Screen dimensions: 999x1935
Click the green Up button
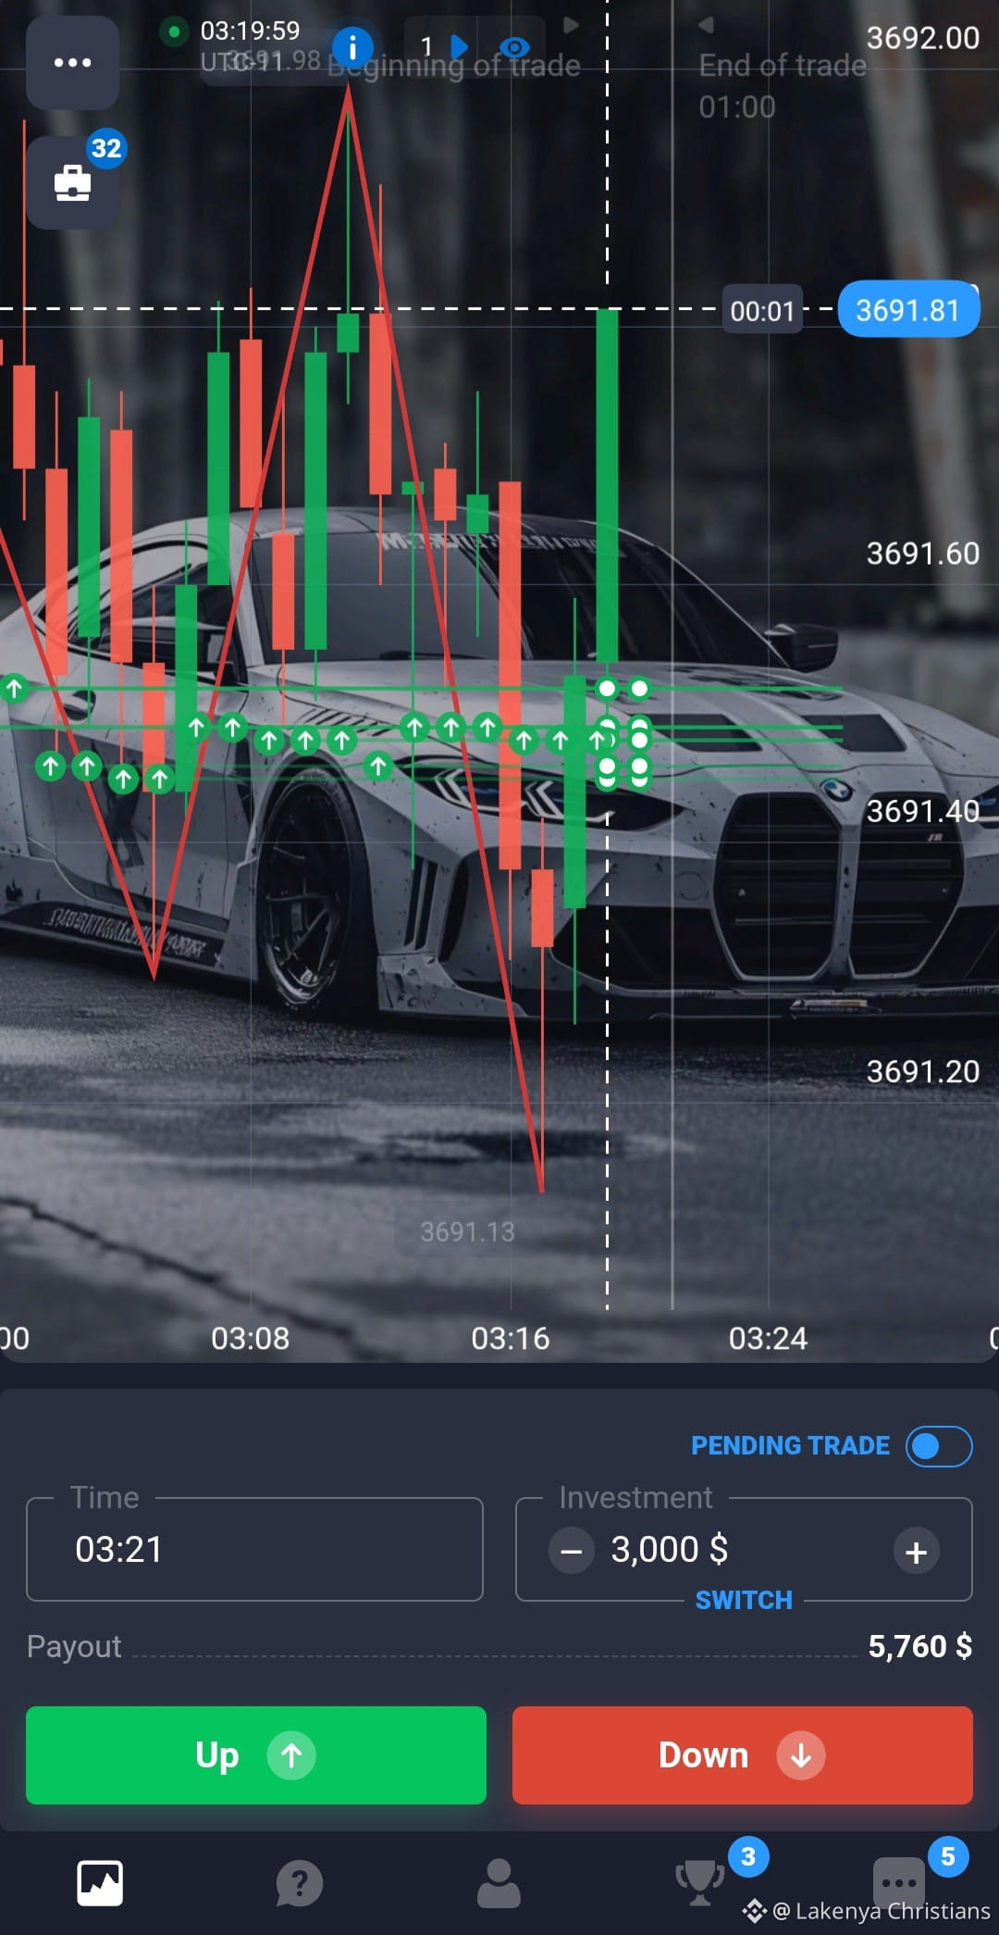coord(256,1755)
